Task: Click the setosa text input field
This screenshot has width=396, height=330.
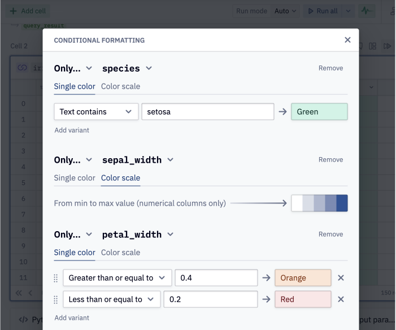Action: pos(207,112)
